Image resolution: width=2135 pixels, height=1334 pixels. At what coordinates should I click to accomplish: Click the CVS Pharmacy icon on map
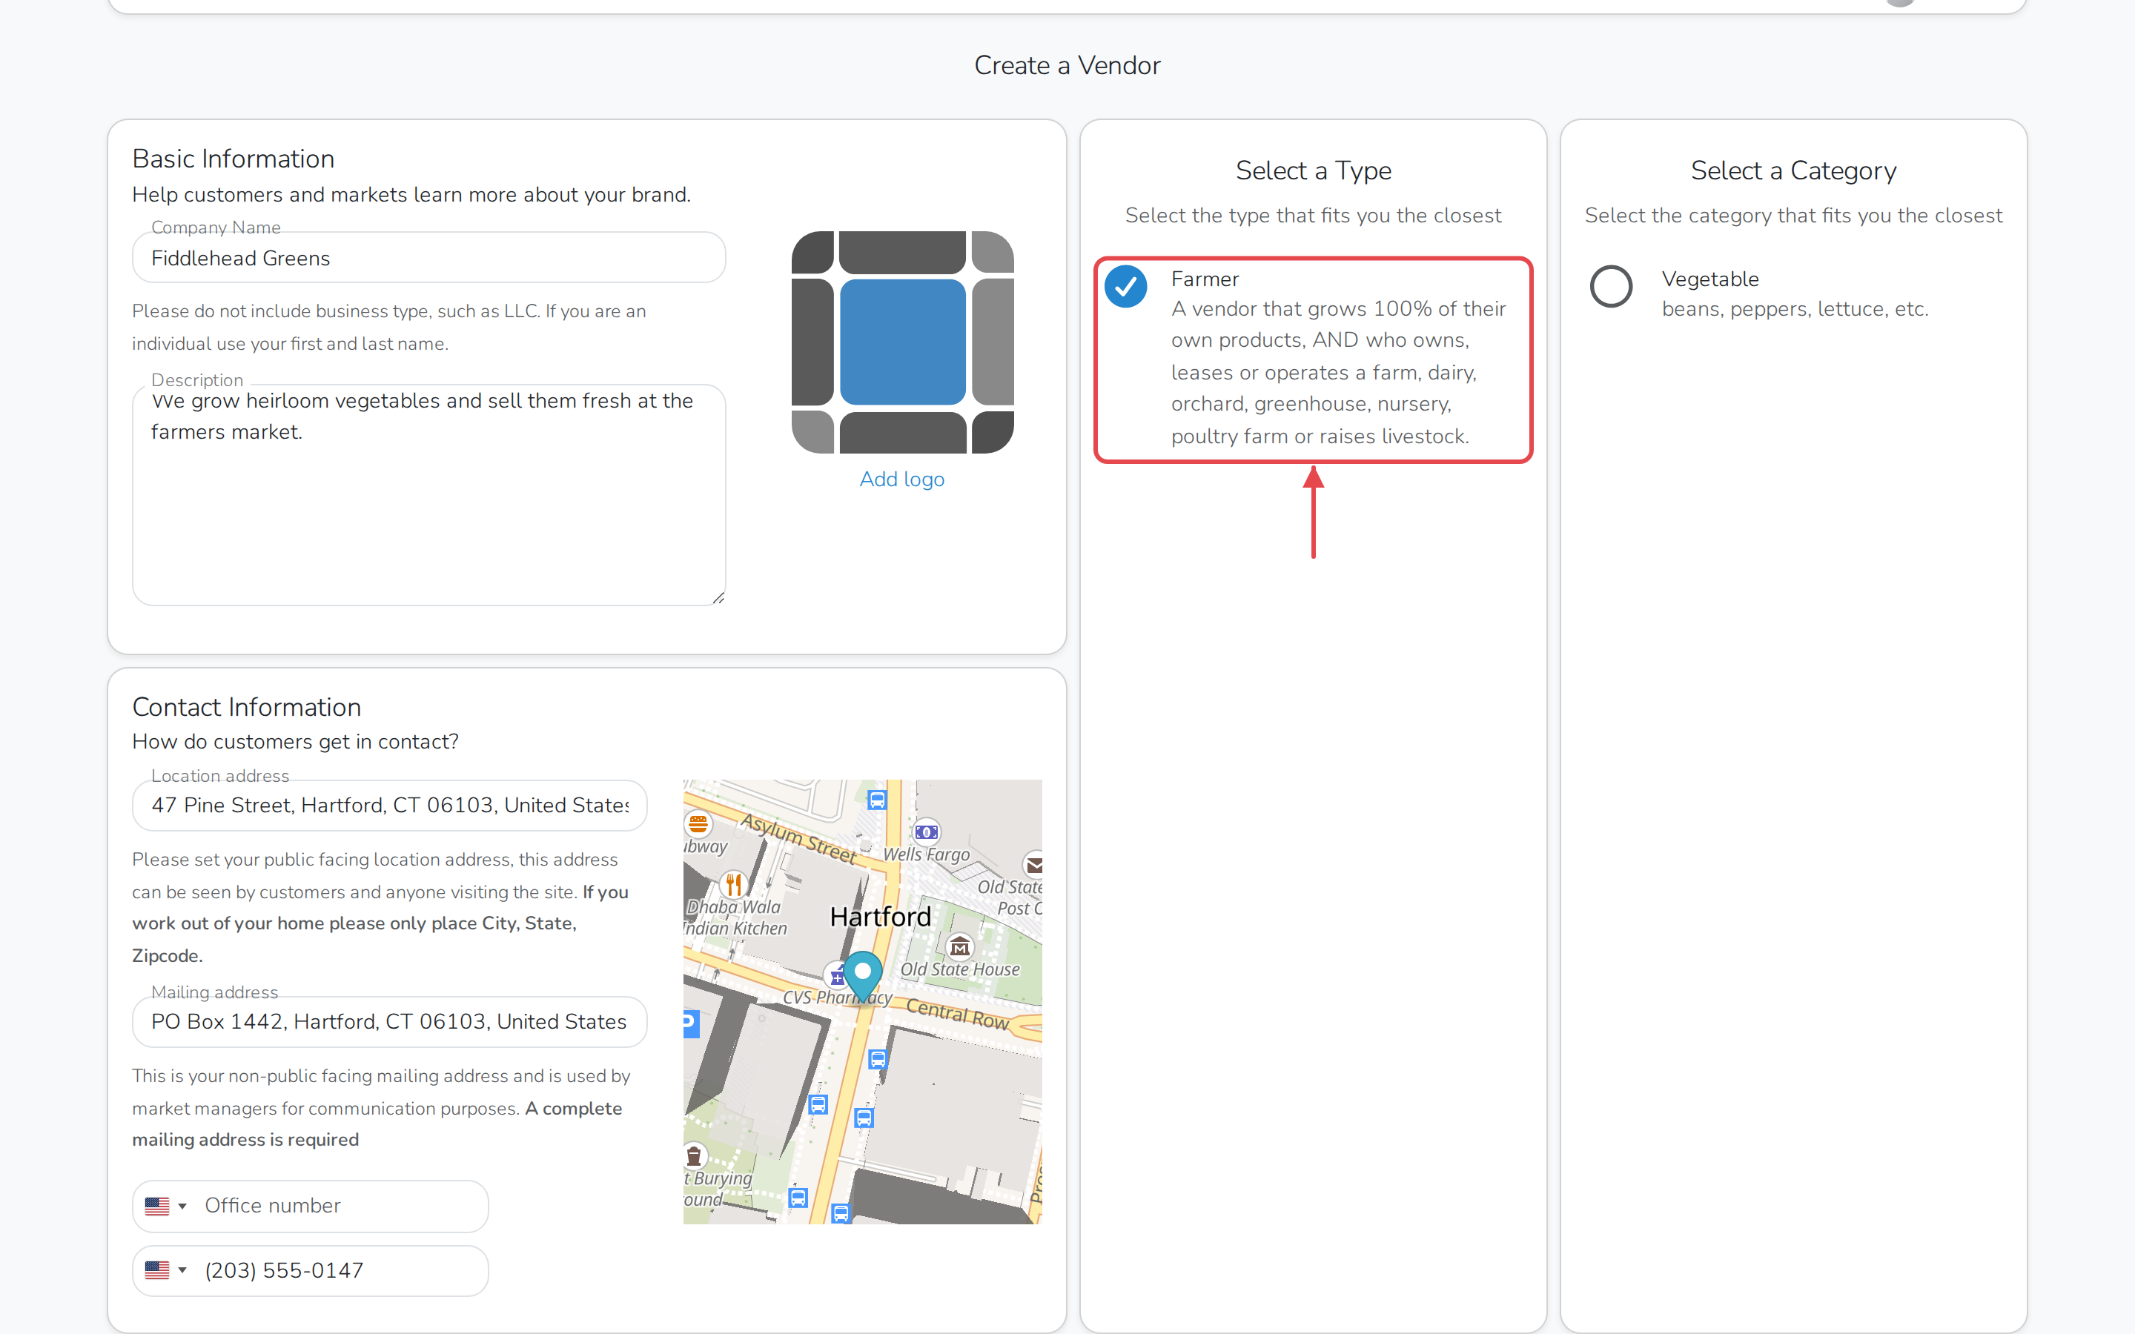(835, 977)
